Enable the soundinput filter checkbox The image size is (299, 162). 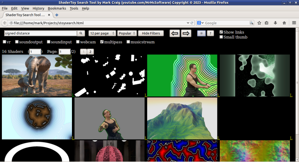point(49,42)
